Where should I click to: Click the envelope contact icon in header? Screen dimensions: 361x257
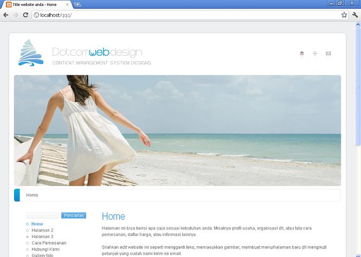(328, 54)
